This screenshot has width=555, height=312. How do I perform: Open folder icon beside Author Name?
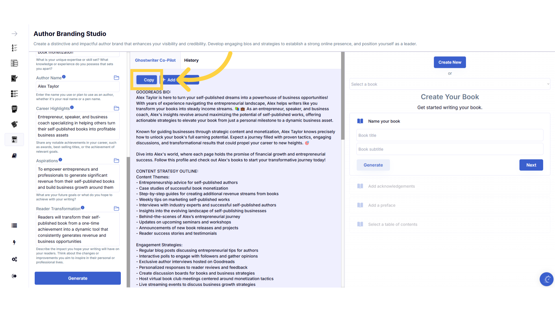[x=116, y=78]
